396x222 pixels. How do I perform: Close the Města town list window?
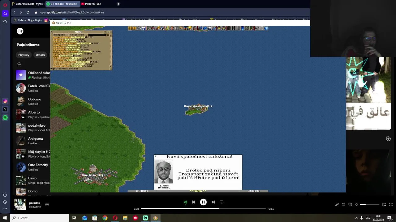coord(51,32)
